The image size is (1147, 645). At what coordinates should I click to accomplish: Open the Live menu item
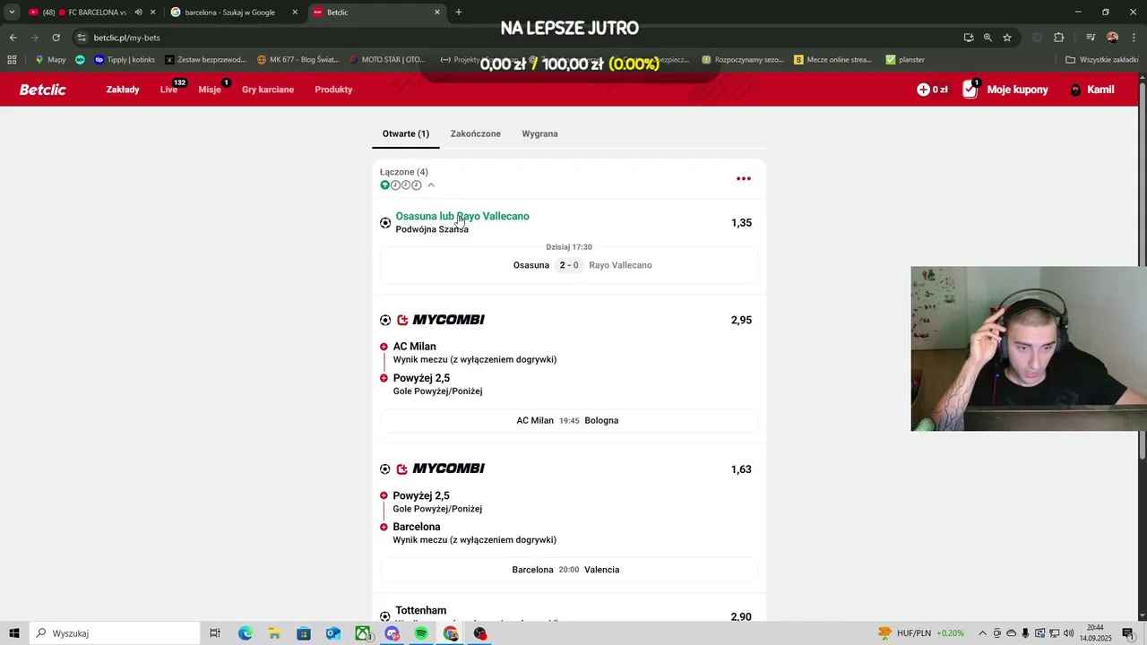[169, 90]
